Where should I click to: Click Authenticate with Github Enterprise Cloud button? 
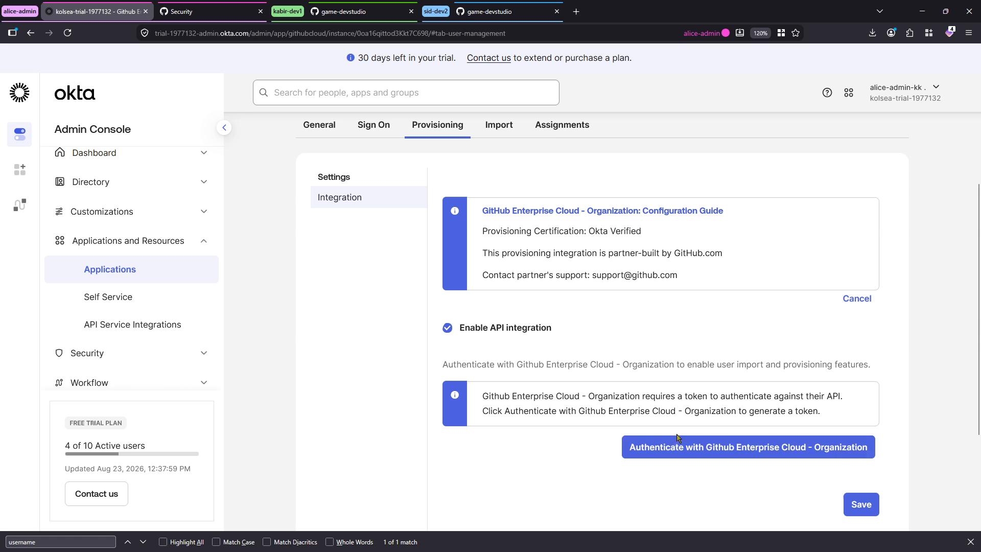[748, 447]
